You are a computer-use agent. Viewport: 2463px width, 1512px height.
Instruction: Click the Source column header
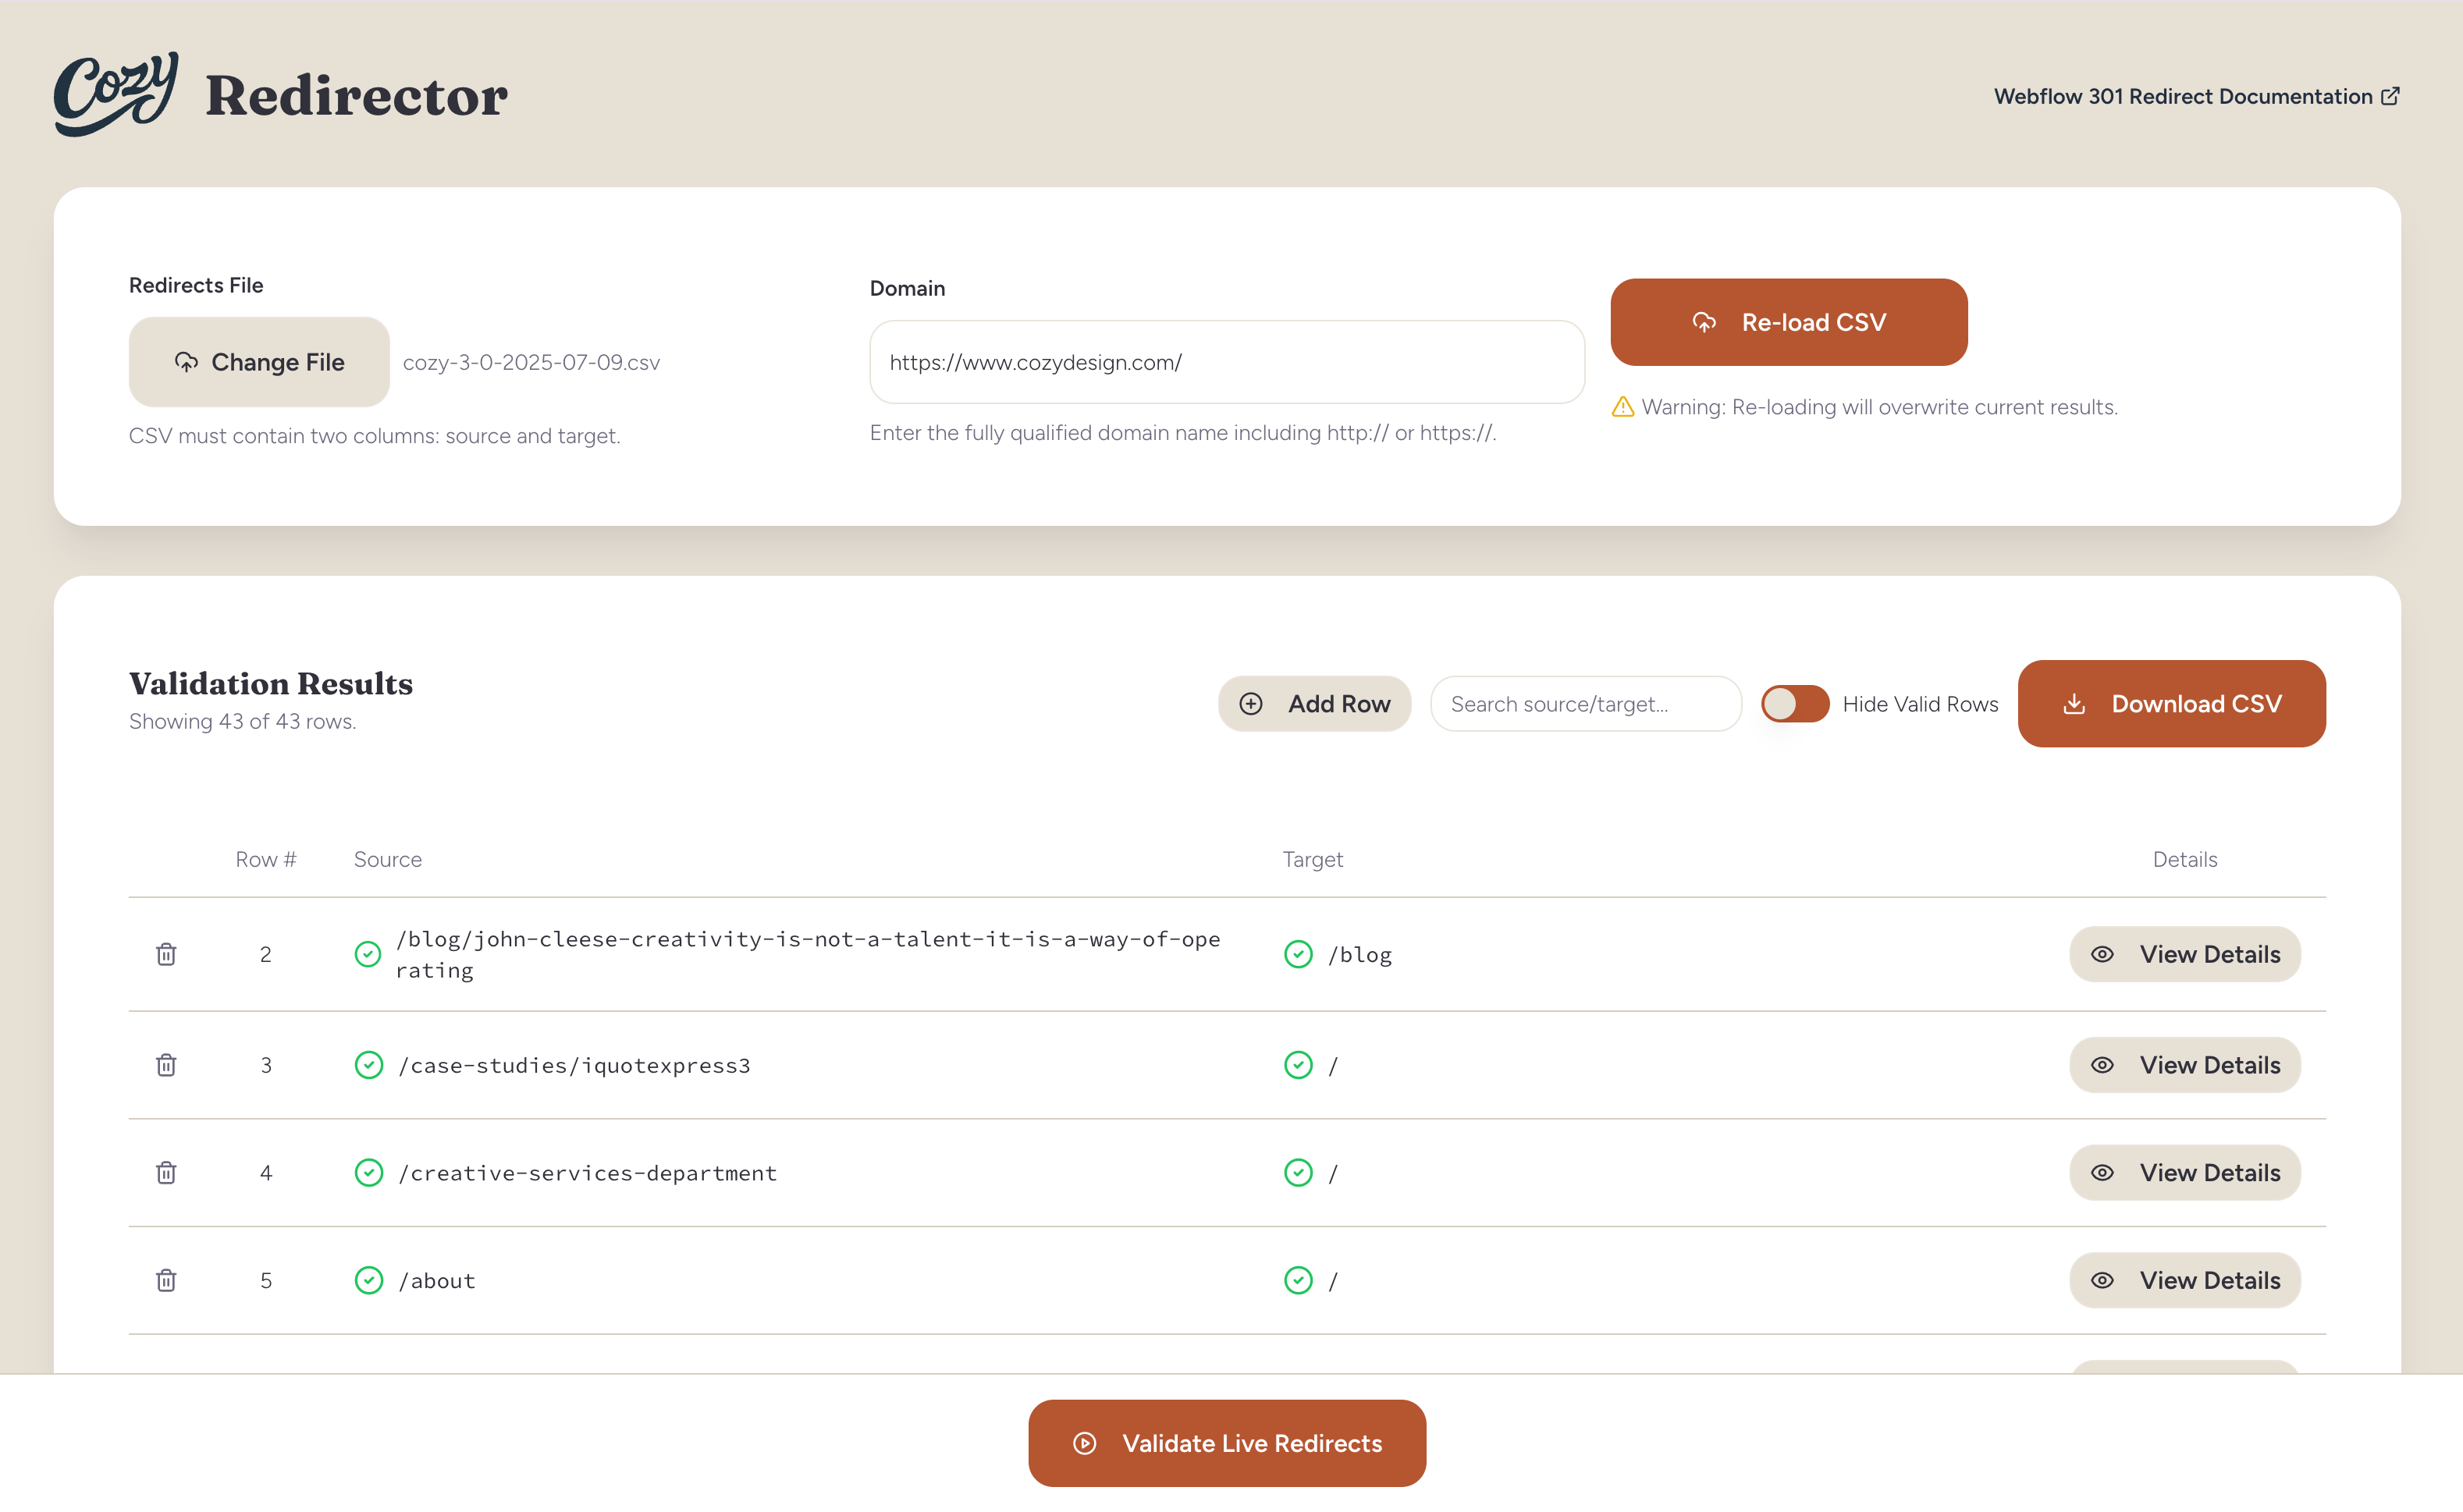point(387,860)
